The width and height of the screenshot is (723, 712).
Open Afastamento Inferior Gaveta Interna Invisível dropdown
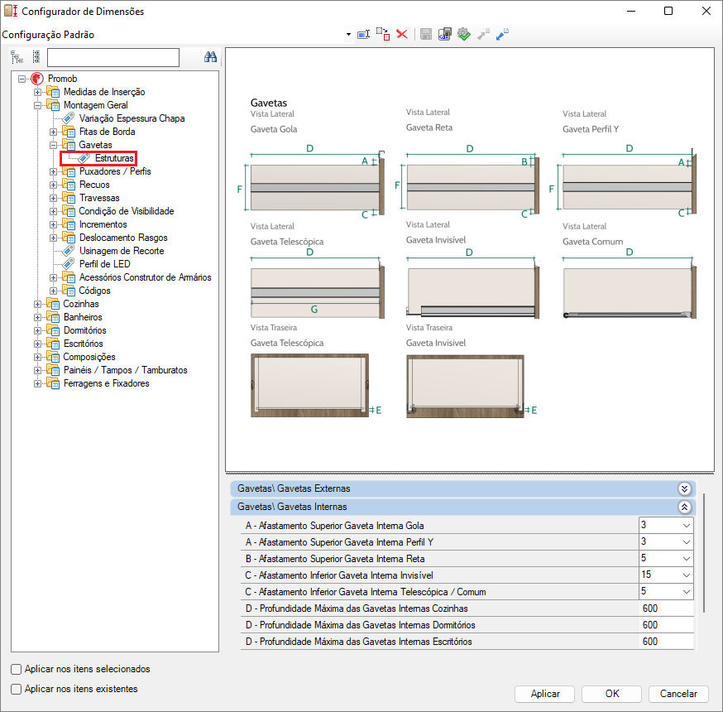pyautogui.click(x=685, y=575)
